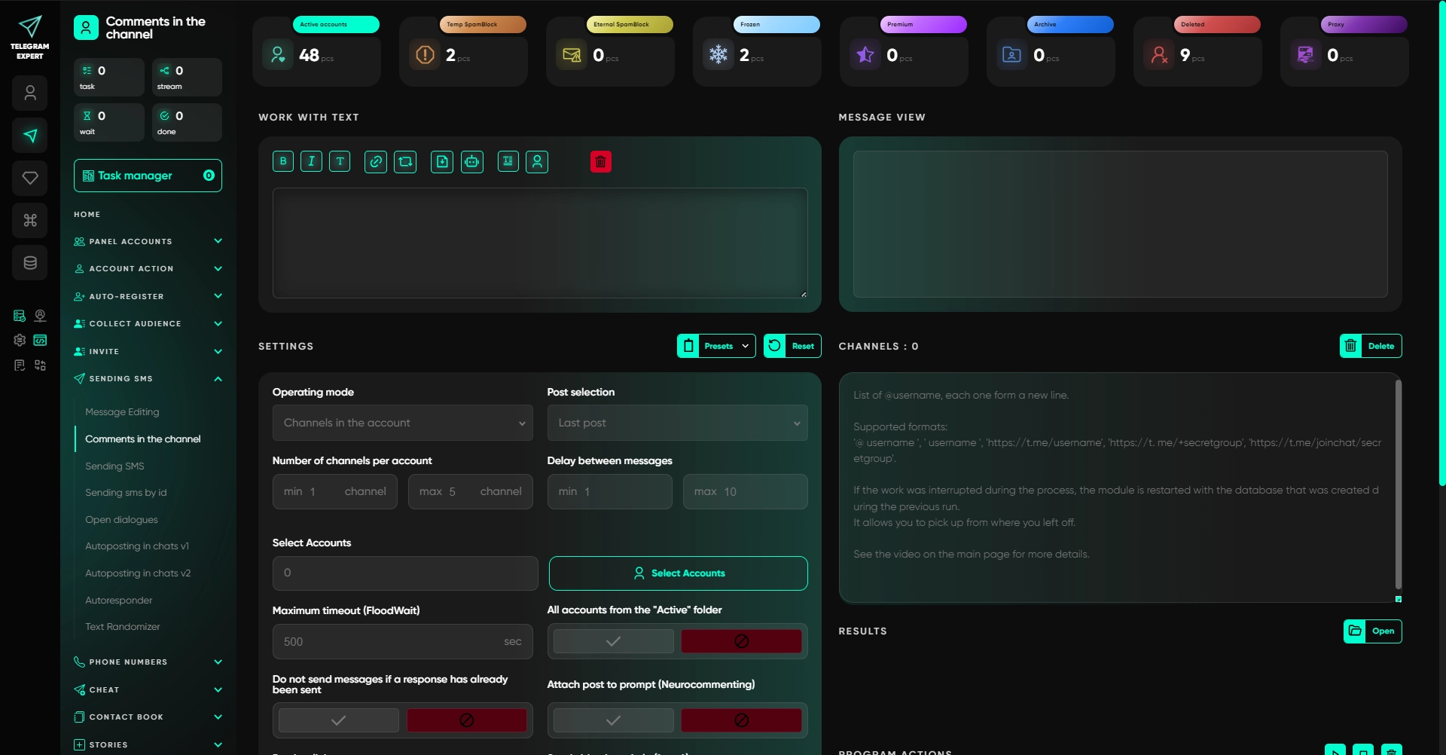
Task: Disable Attach post to prompt with red toggle
Action: (x=741, y=720)
